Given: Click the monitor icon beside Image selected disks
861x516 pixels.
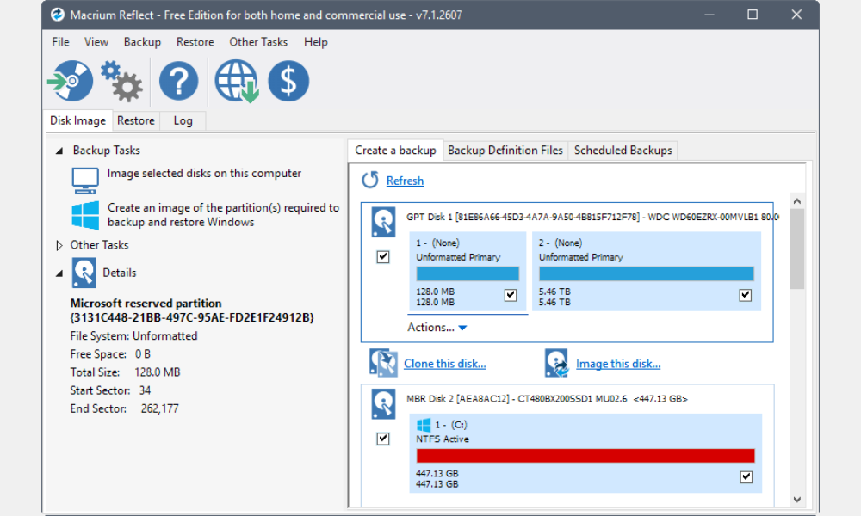Looking at the screenshot, I should point(85,181).
